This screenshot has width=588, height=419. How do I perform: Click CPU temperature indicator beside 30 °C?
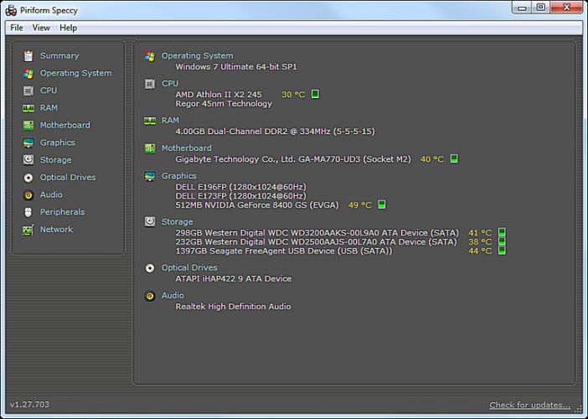pyautogui.click(x=315, y=94)
